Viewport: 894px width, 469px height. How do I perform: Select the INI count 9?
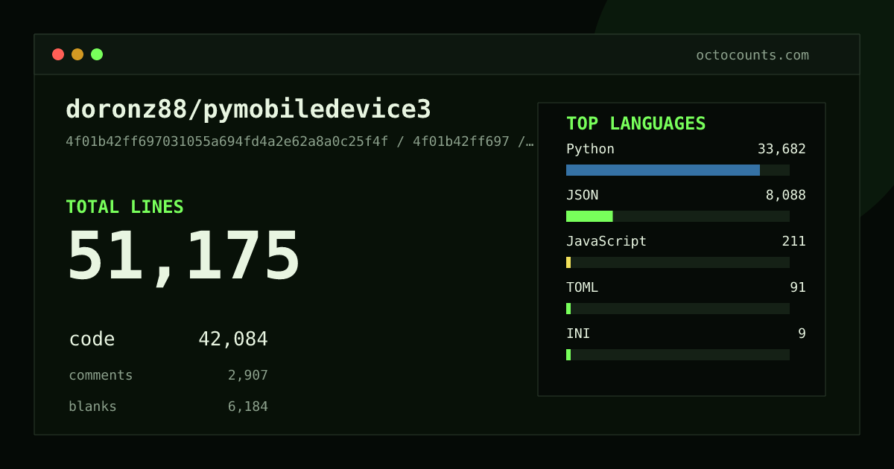coord(802,334)
